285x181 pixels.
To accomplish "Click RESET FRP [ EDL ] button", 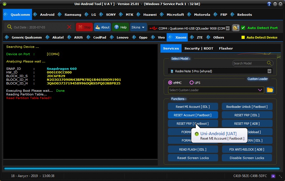I will 247,115.
